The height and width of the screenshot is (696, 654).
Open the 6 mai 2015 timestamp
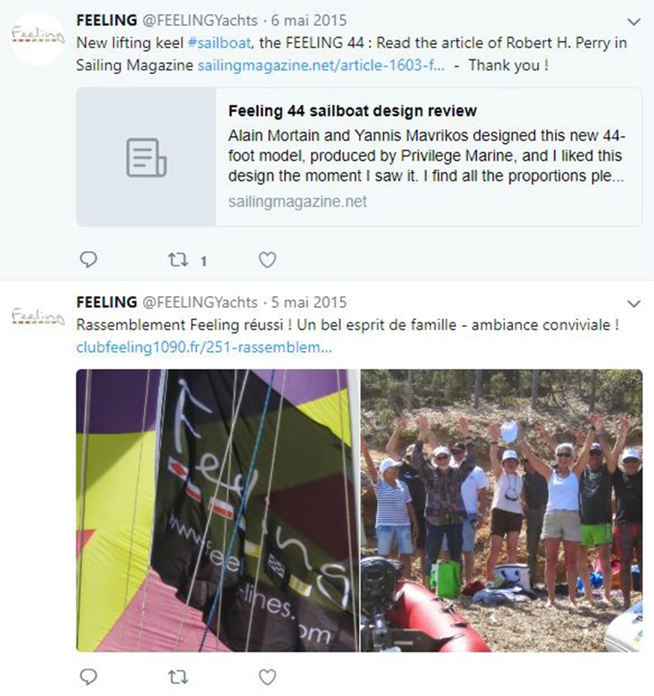(302, 20)
